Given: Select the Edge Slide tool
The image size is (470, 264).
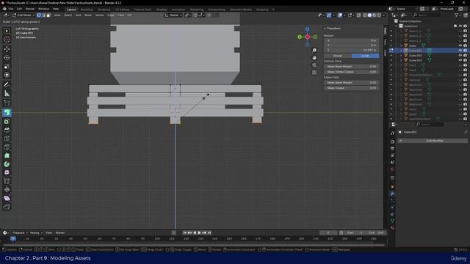Looking at the screenshot, I should point(7,181).
